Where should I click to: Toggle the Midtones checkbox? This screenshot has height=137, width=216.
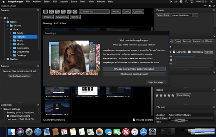click(174, 52)
